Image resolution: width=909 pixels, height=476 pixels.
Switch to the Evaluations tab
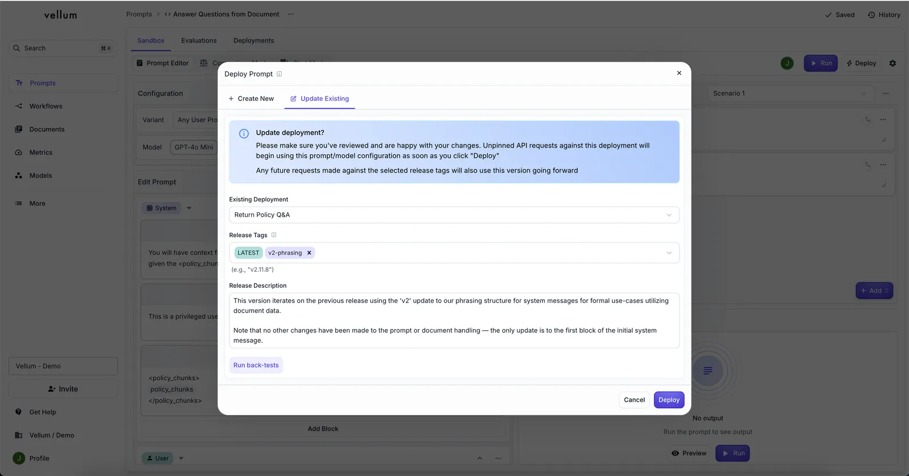199,41
